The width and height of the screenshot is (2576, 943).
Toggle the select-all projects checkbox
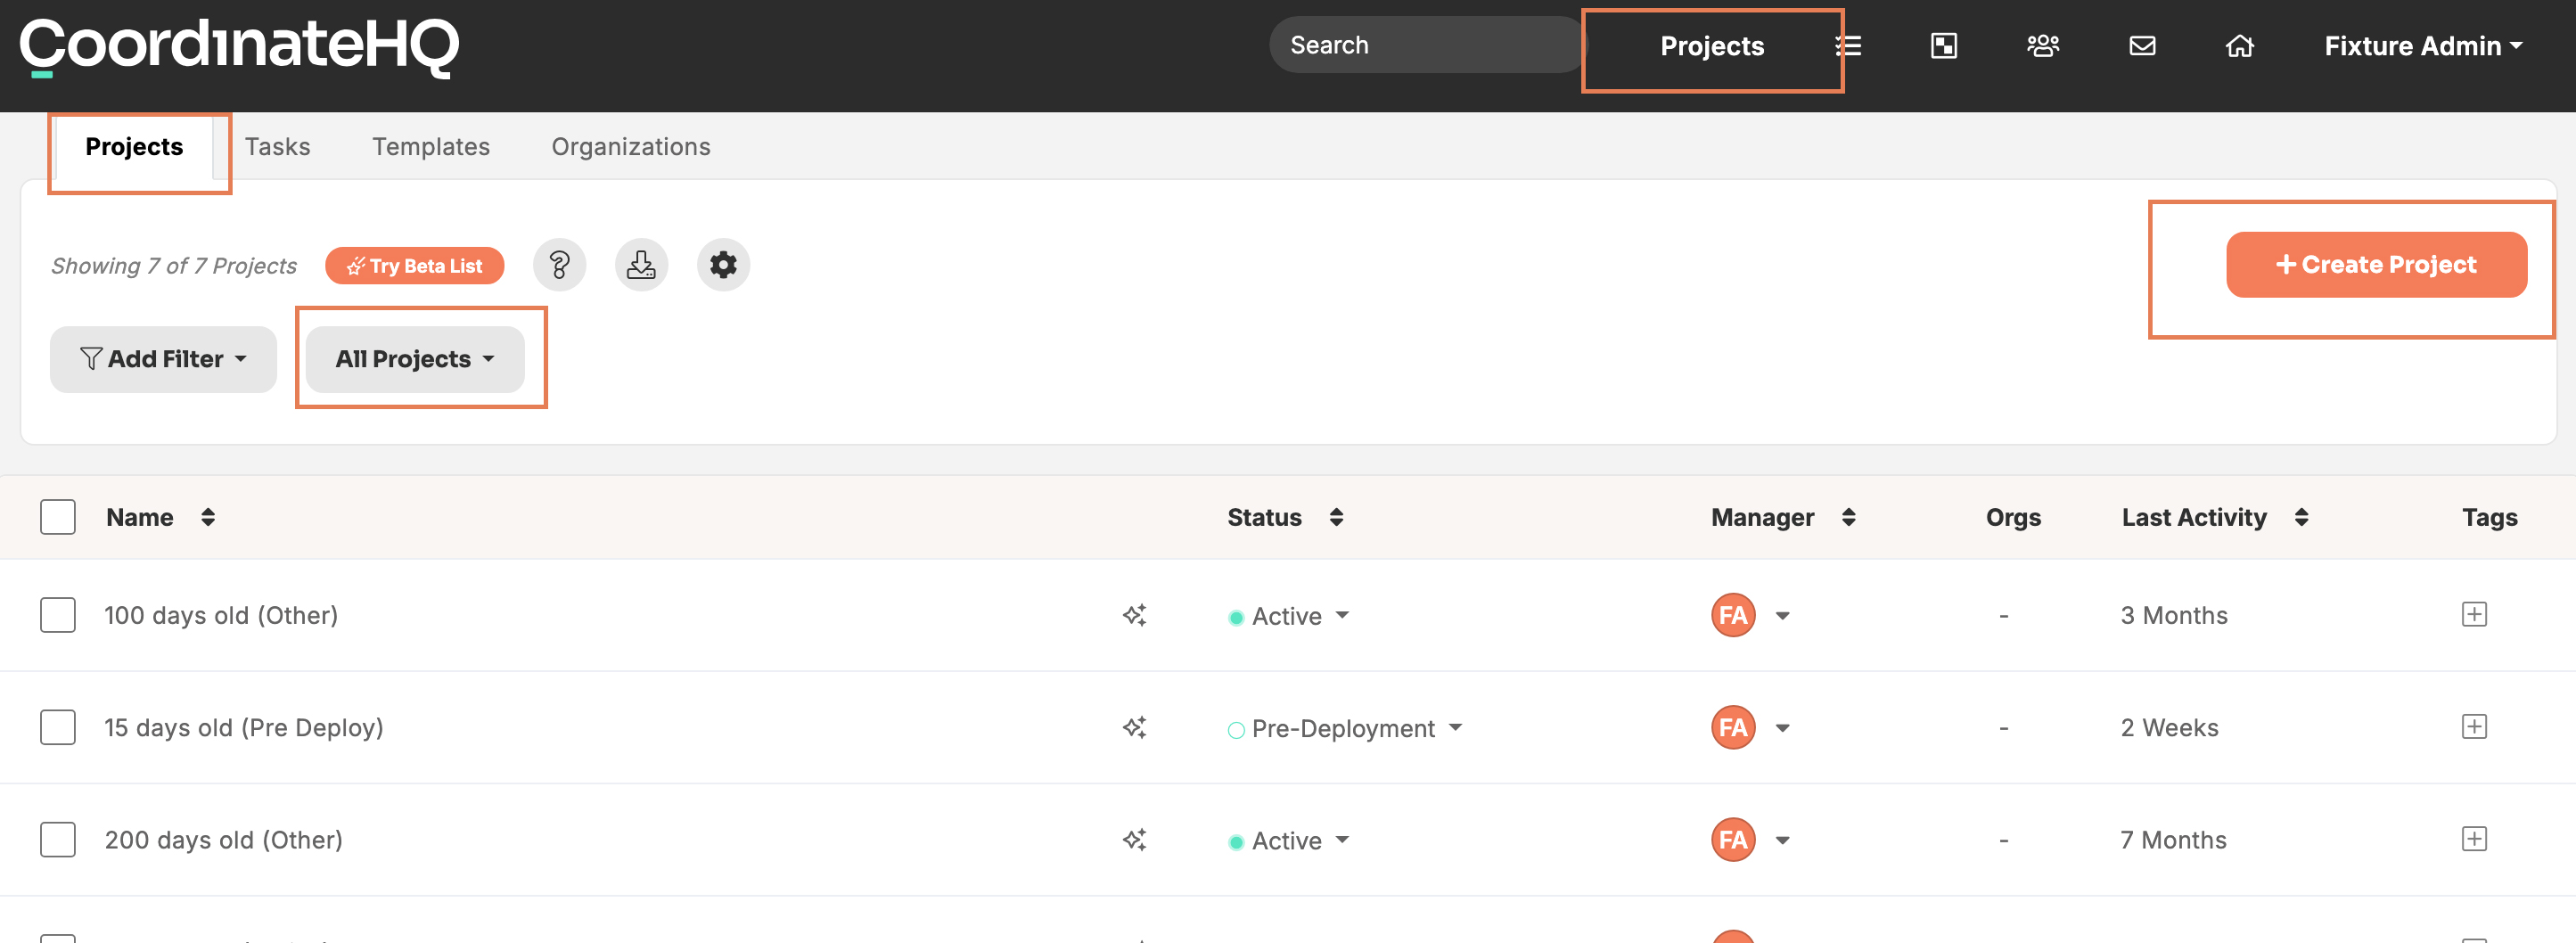coord(58,517)
